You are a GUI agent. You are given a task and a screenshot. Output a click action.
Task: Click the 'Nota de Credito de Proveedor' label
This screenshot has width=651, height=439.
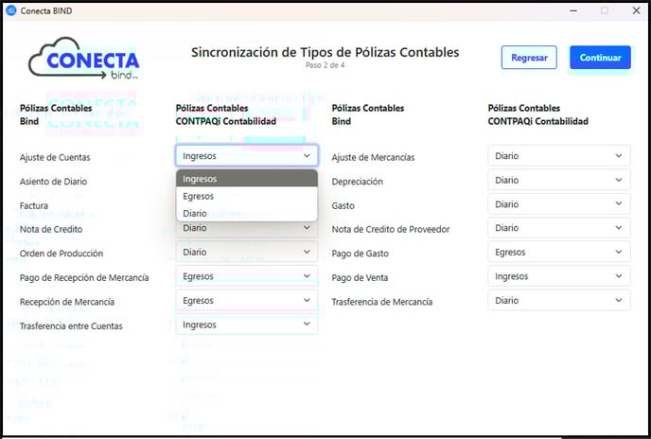pos(390,229)
